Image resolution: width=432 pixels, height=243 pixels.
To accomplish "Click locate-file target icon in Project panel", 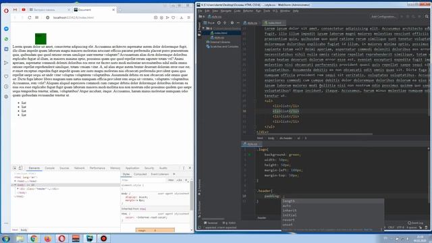I will pyautogui.click(x=219, y=23).
